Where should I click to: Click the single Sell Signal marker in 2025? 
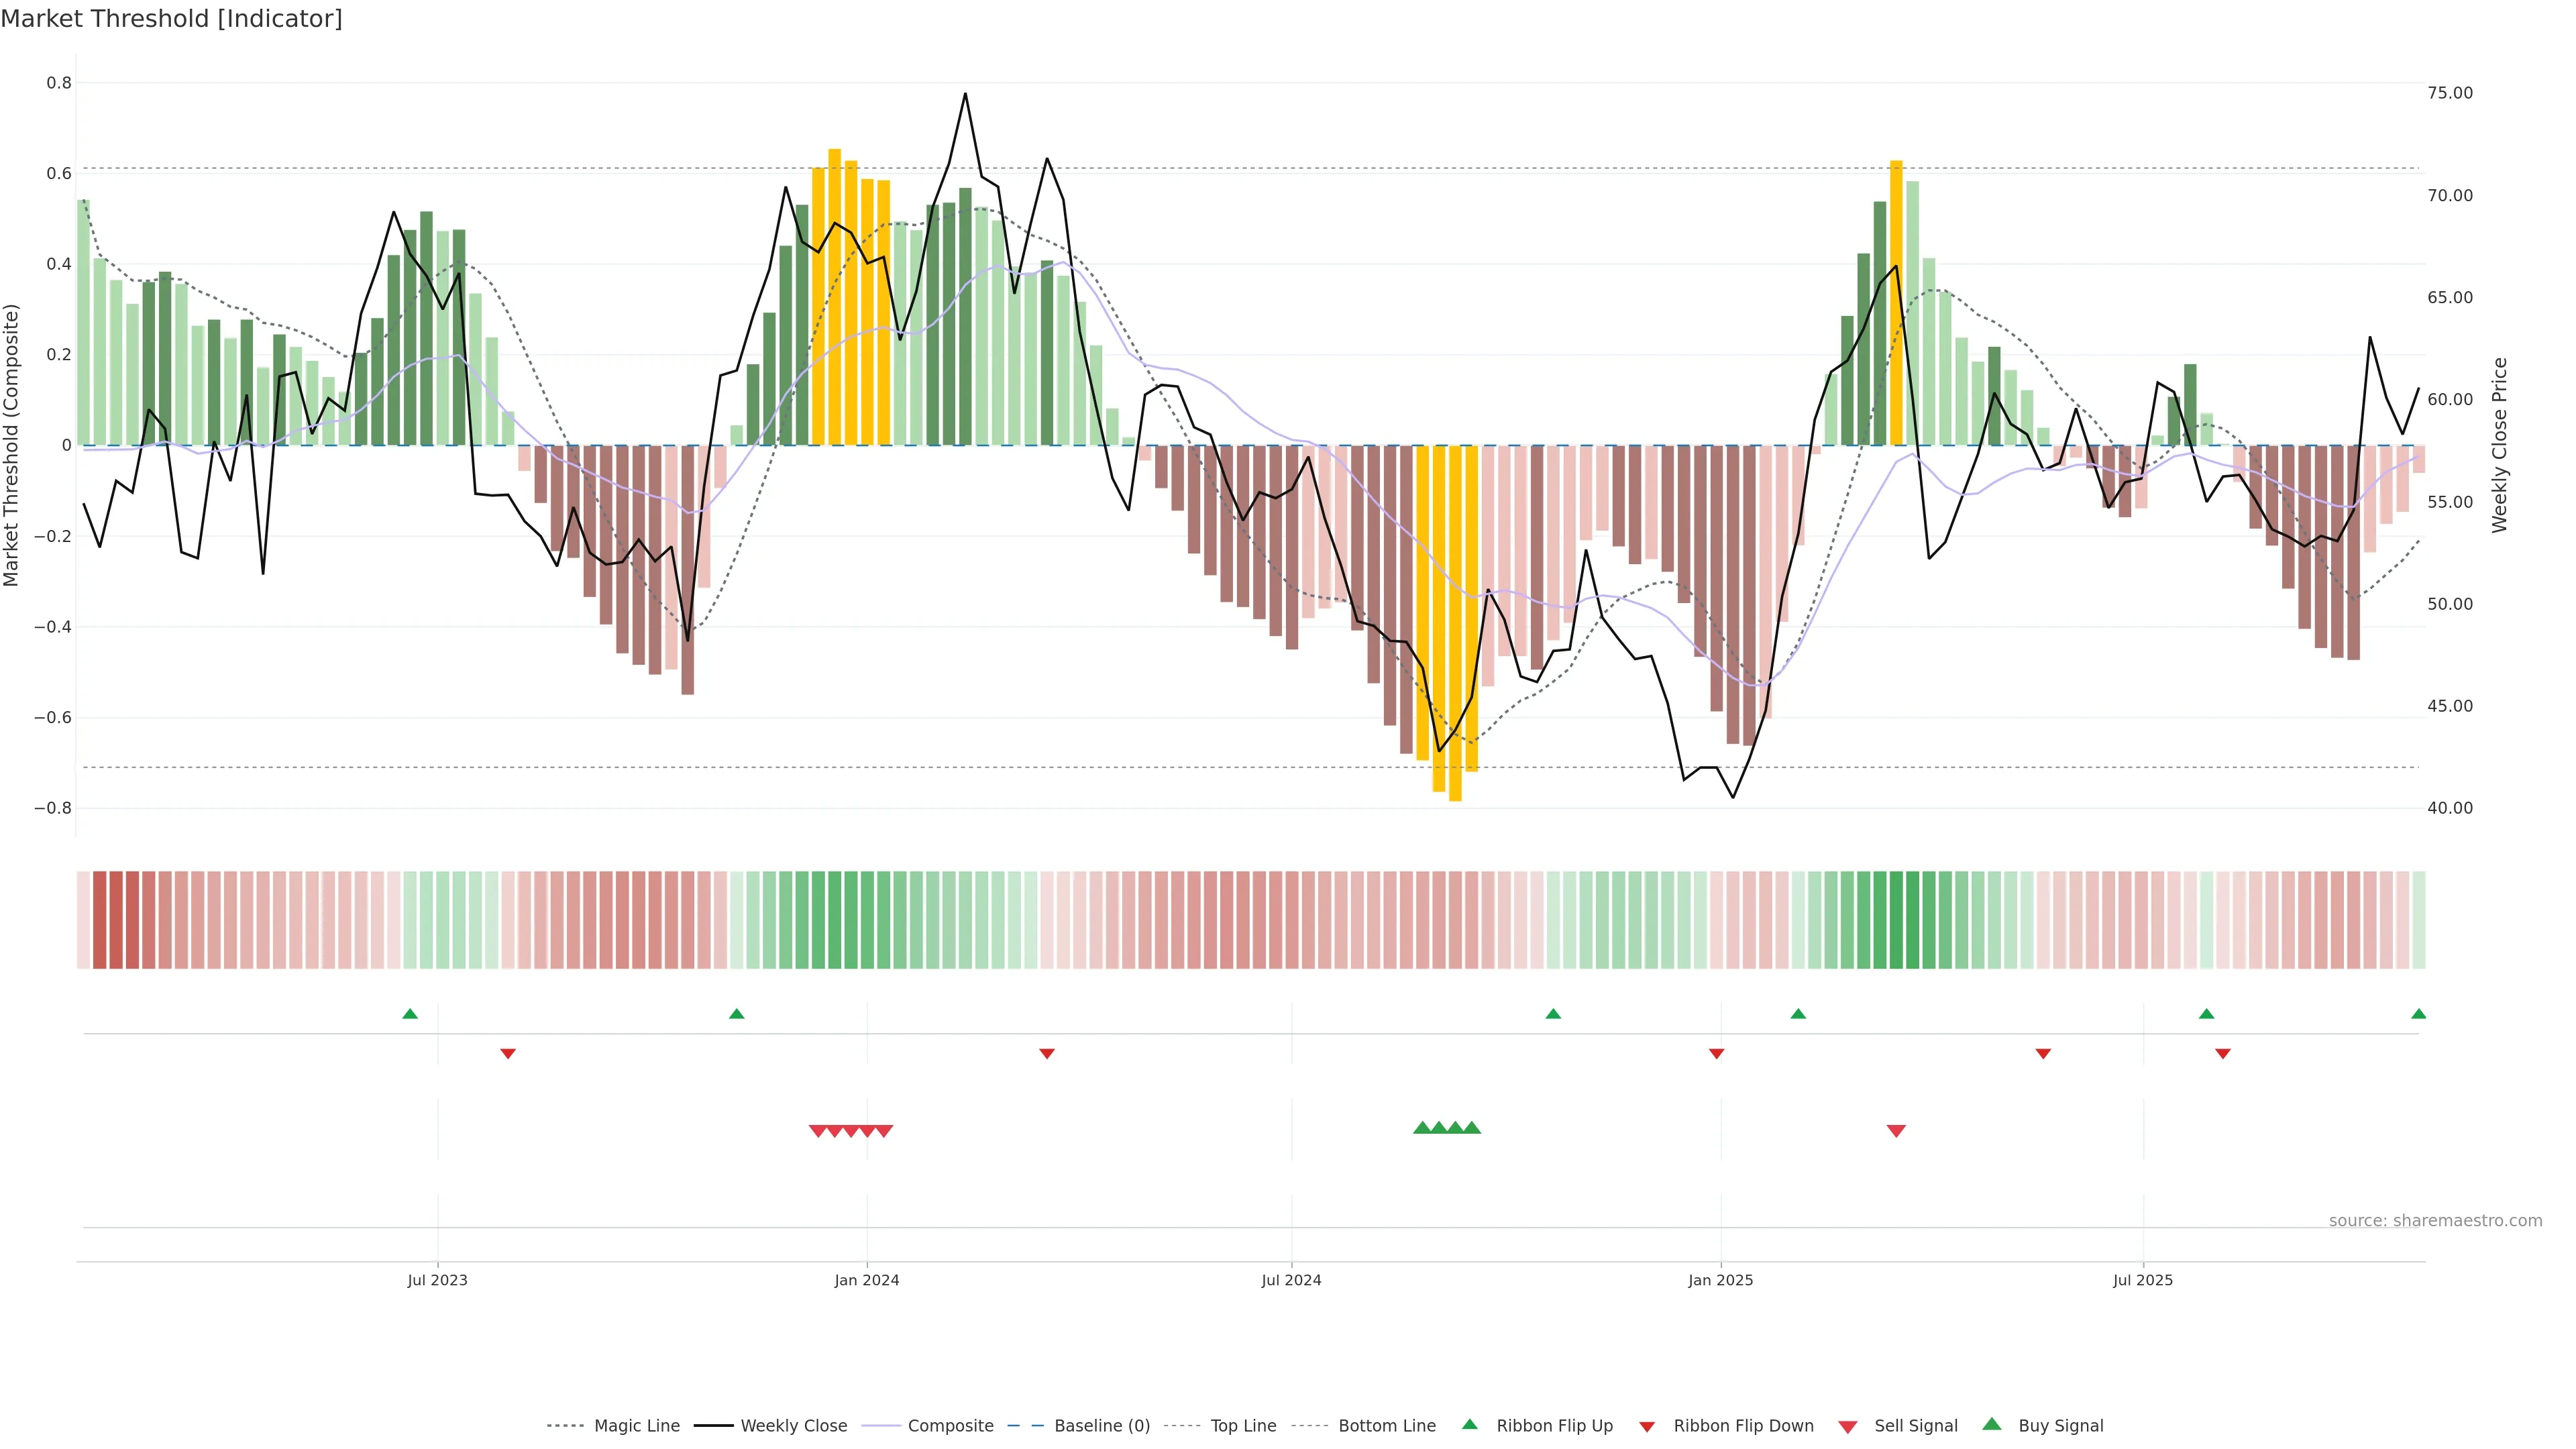click(1896, 1131)
